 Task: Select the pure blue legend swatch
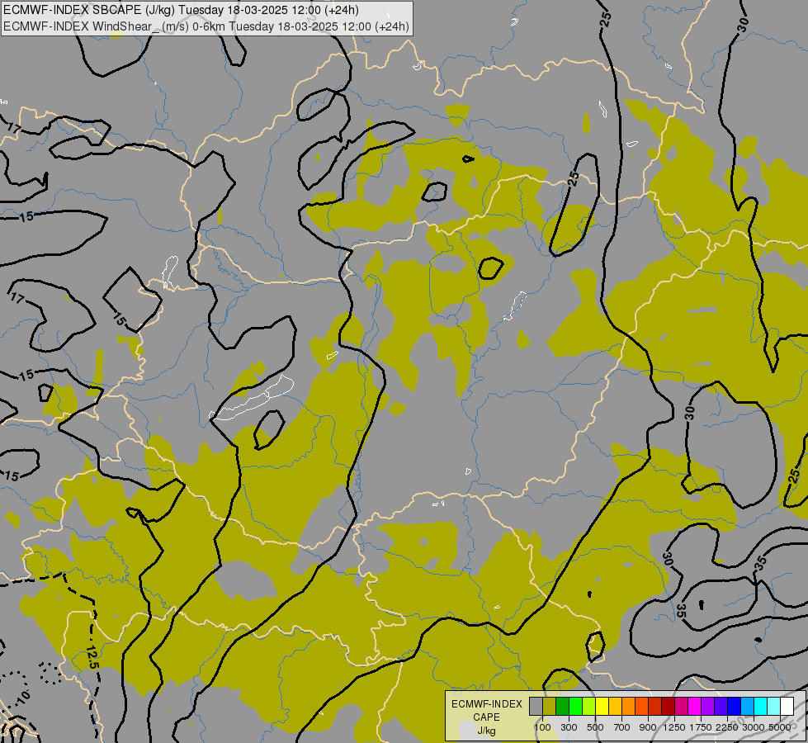point(734,707)
